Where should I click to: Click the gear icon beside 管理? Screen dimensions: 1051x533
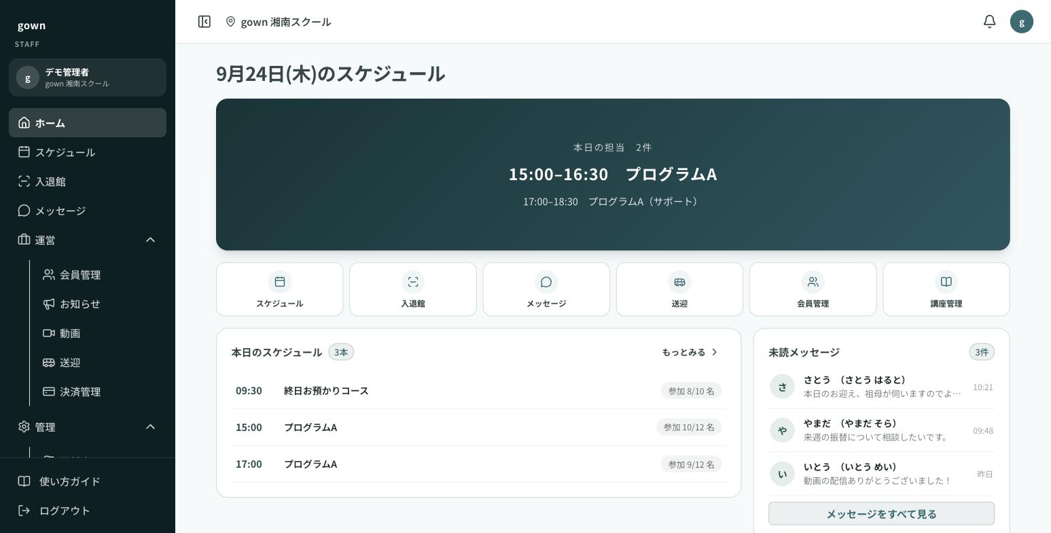coord(24,427)
